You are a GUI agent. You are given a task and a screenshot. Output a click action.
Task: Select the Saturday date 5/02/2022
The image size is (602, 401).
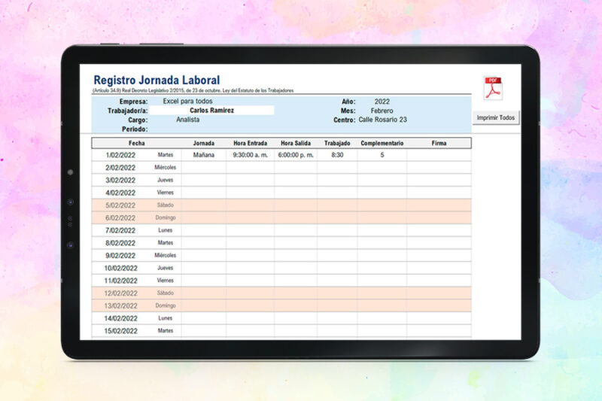[x=120, y=205]
